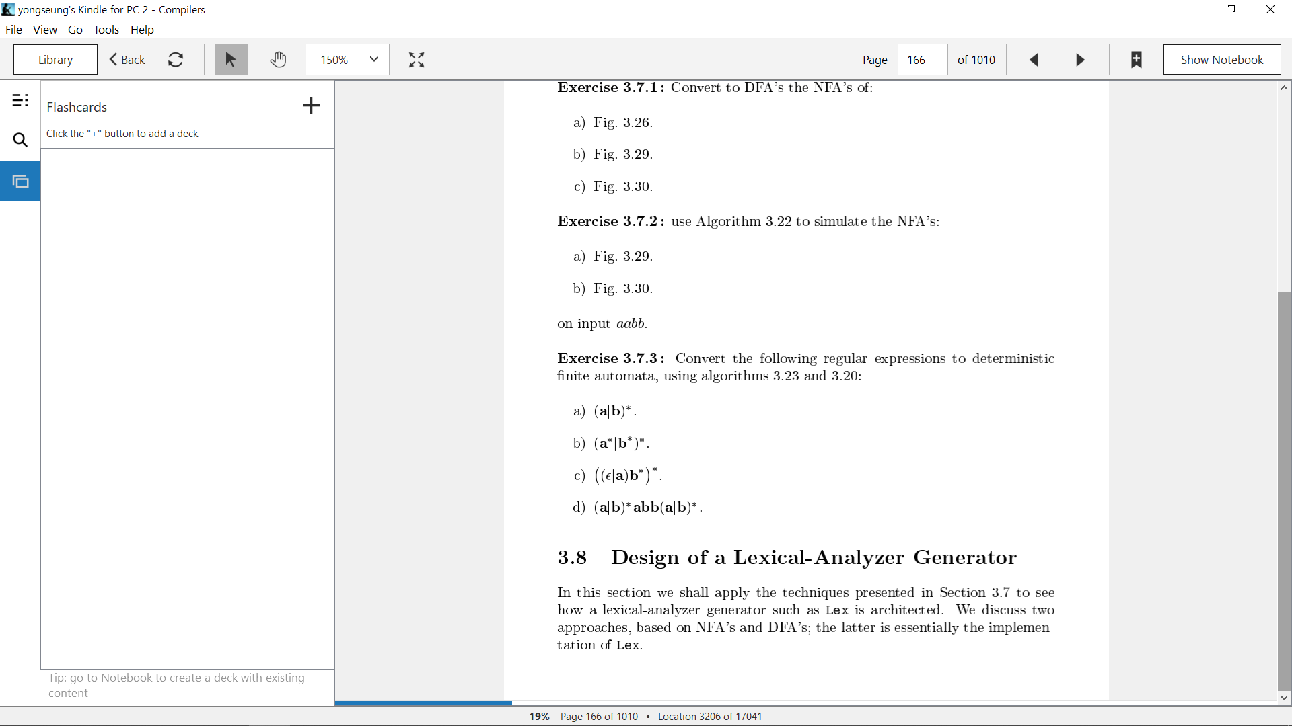Image resolution: width=1292 pixels, height=726 pixels.
Task: Click the sync refresh icon
Action: (176, 60)
